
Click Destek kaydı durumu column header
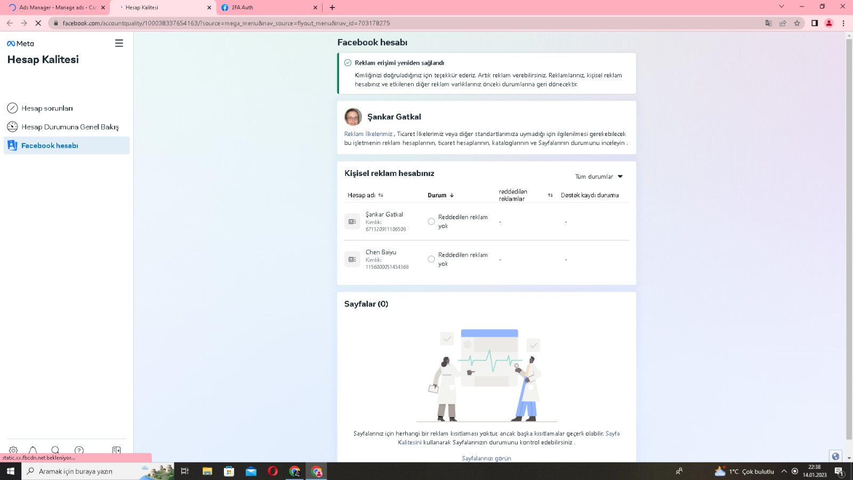[x=590, y=195]
